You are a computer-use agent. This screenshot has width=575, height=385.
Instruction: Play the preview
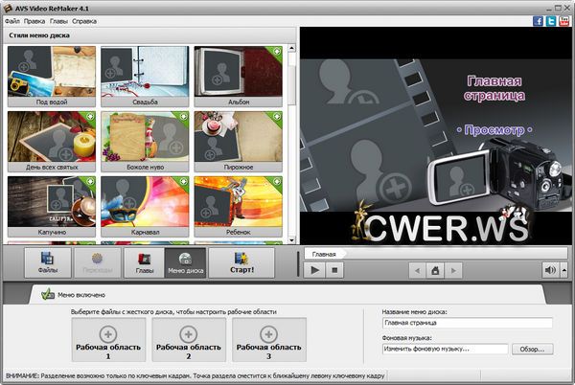point(314,271)
